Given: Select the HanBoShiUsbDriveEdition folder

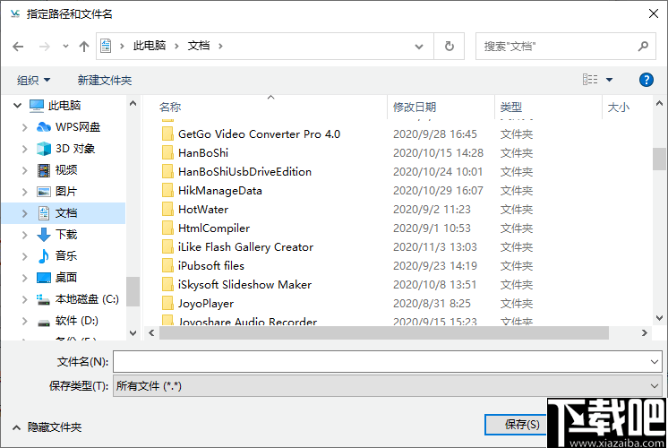Looking at the screenshot, I should click(x=244, y=171).
